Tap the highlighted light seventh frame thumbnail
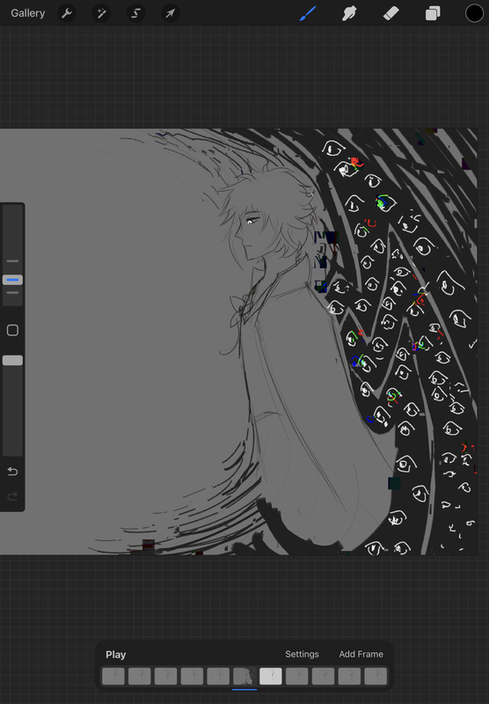This screenshot has width=489, height=704. 271,676
